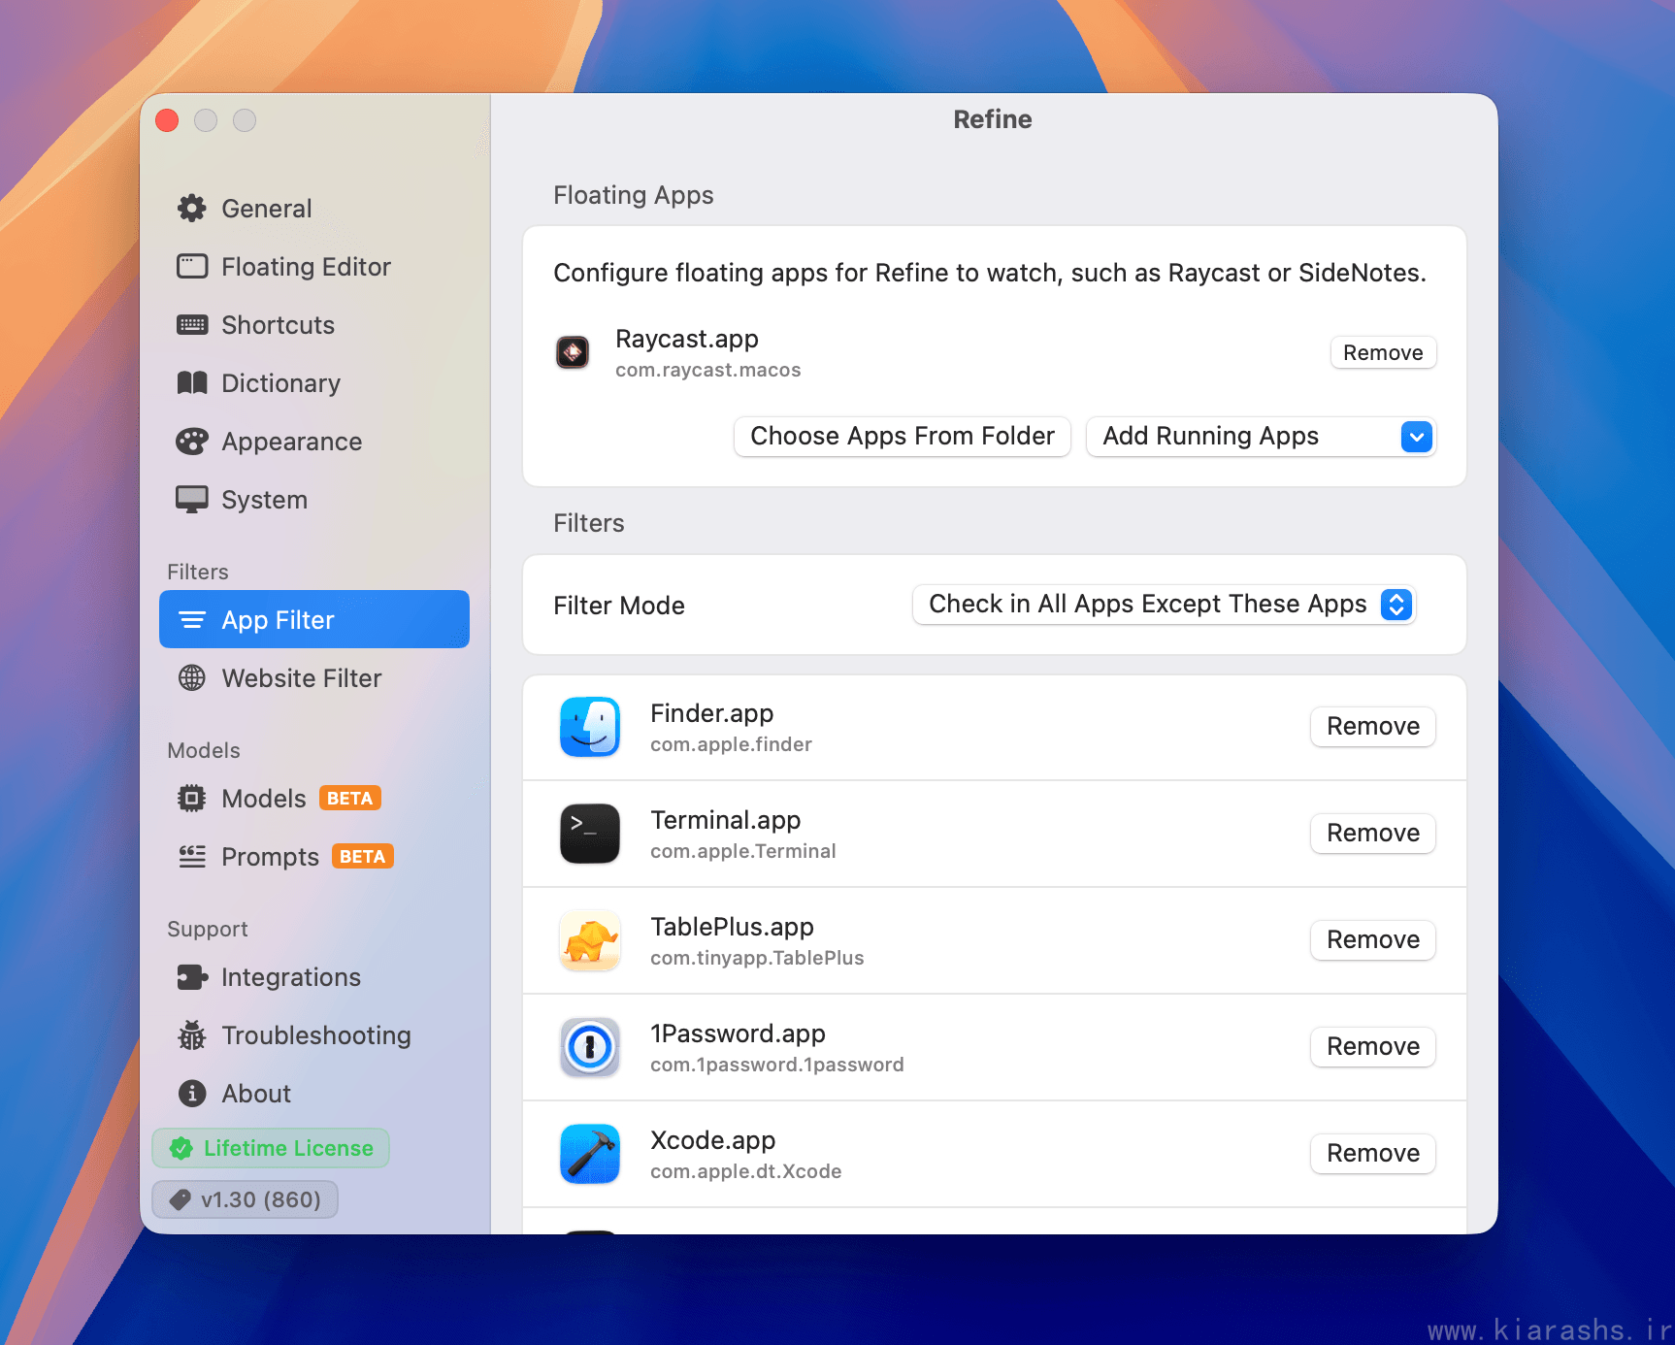Open the Filter Mode dropdown
Image resolution: width=1675 pixels, height=1345 pixels.
1164,605
